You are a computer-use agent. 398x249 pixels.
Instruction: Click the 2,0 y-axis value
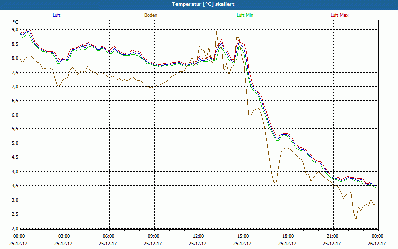pos(16,228)
